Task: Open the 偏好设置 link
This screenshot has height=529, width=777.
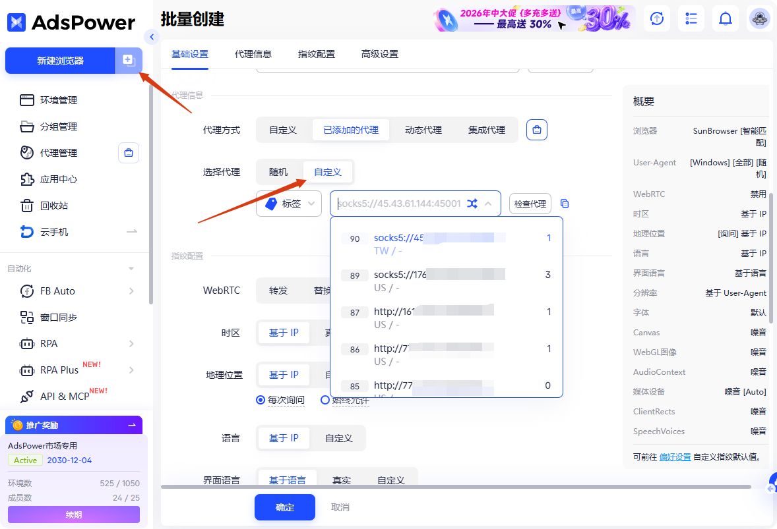Action: (675, 457)
